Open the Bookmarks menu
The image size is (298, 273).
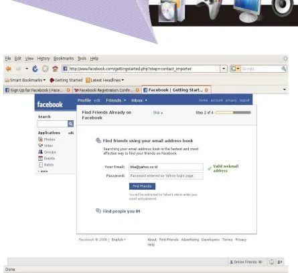[64, 59]
